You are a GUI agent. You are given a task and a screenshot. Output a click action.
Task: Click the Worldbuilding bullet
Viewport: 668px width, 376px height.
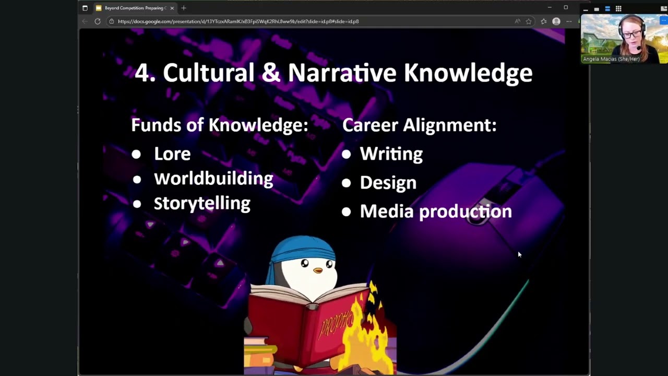click(213, 179)
